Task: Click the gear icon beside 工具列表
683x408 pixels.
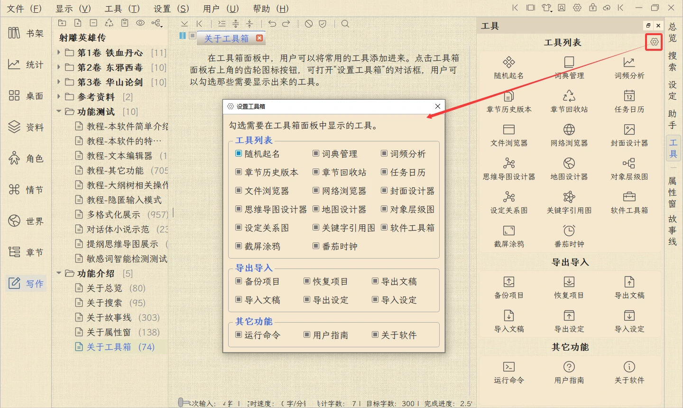Action: [654, 42]
